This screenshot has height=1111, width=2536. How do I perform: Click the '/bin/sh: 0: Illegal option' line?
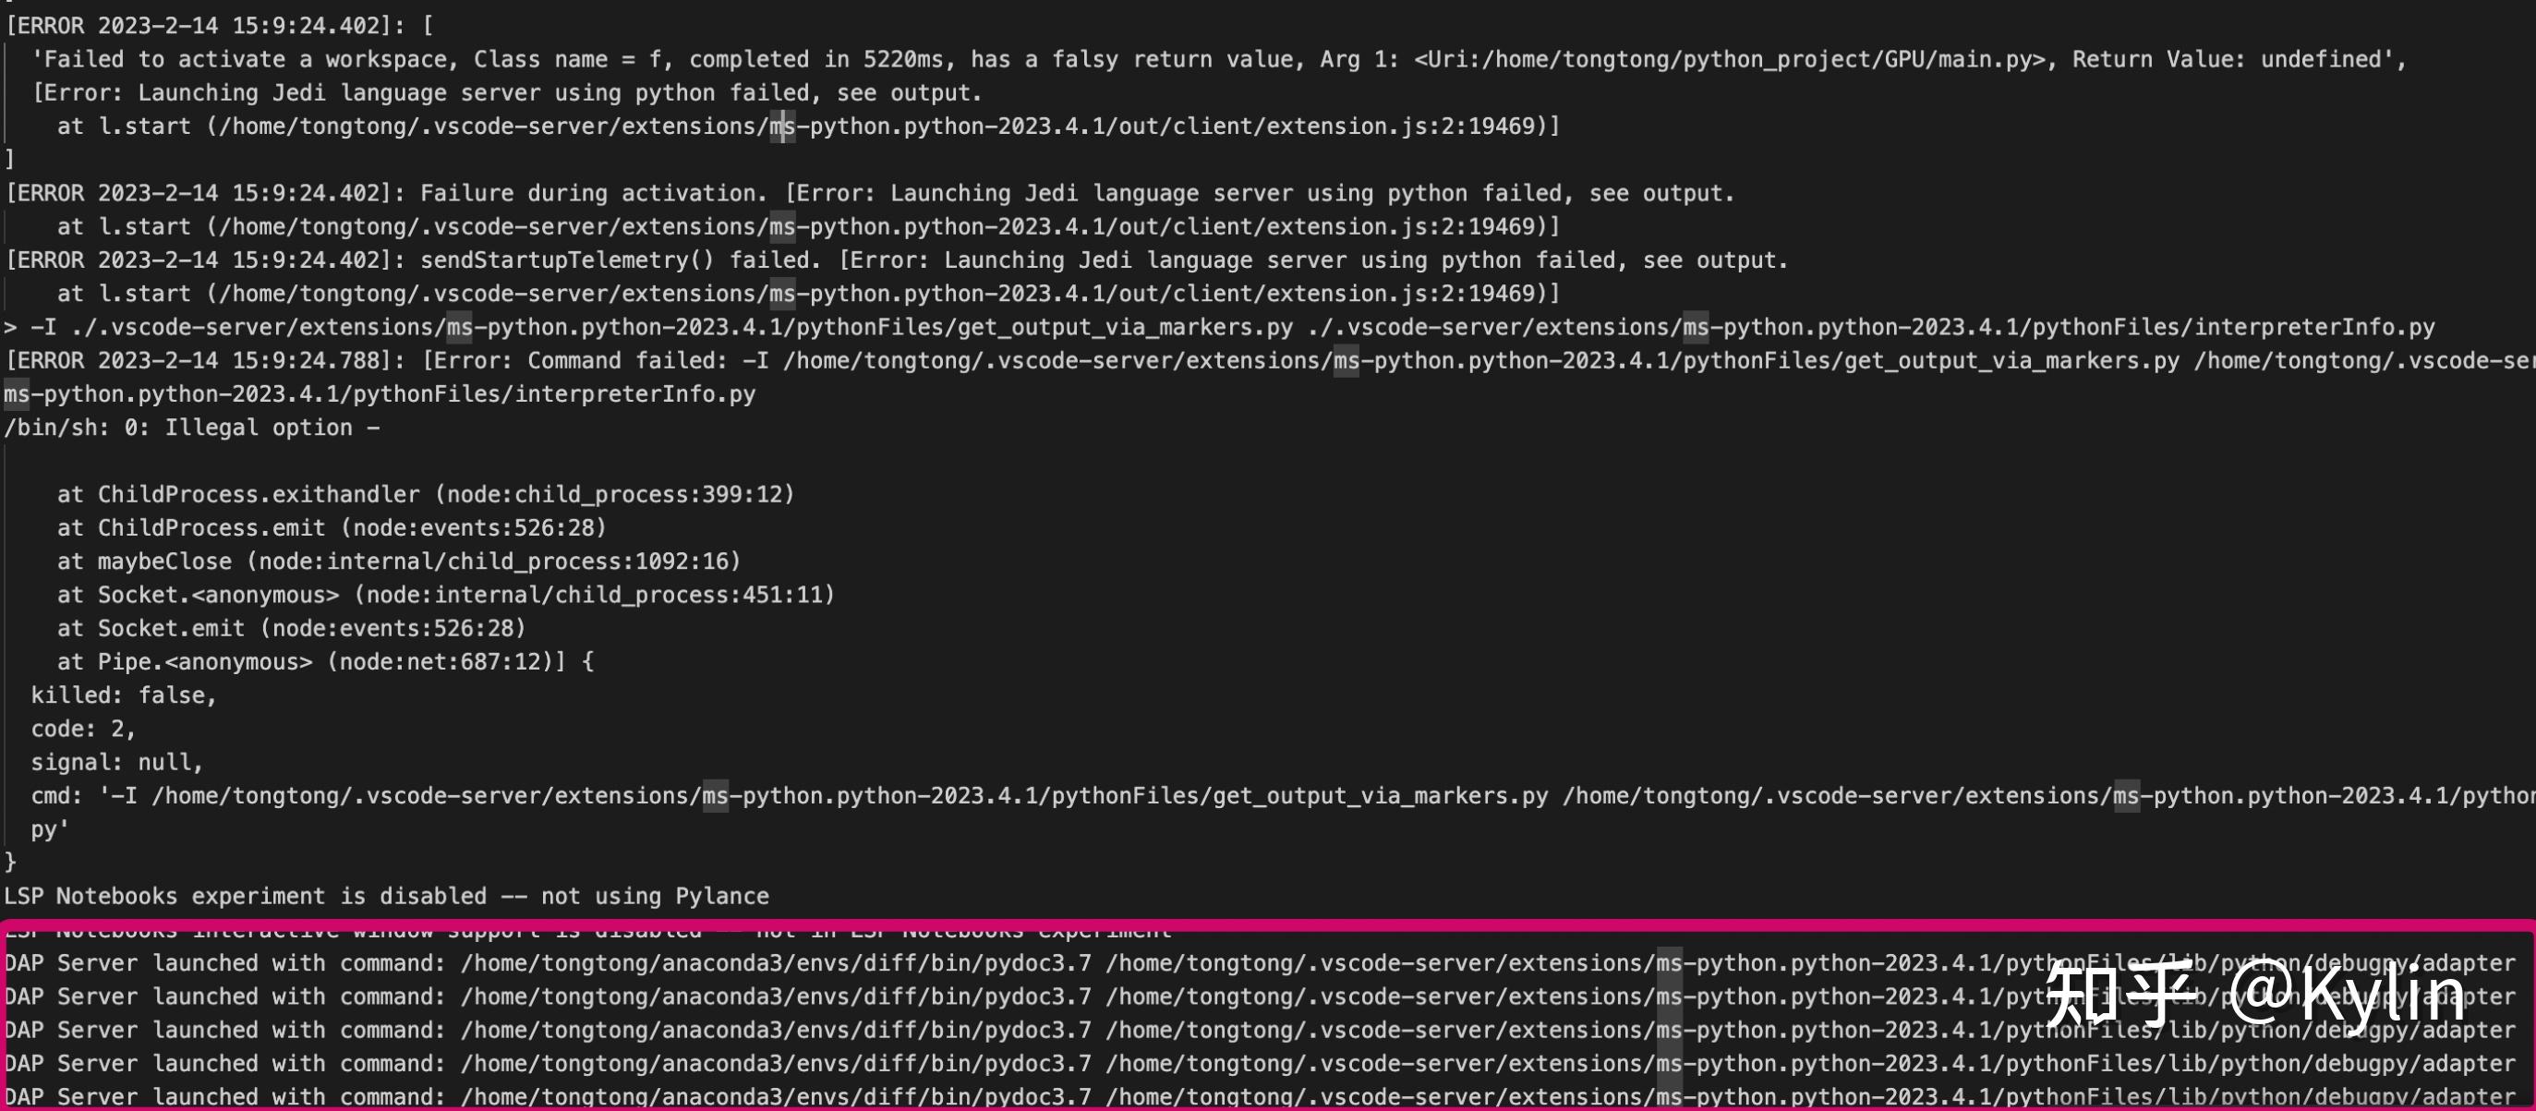click(x=192, y=427)
